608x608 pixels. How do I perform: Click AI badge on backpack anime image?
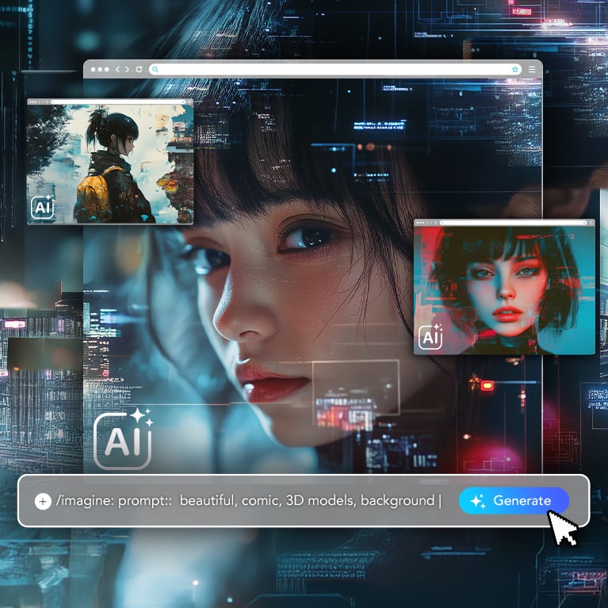(42, 205)
